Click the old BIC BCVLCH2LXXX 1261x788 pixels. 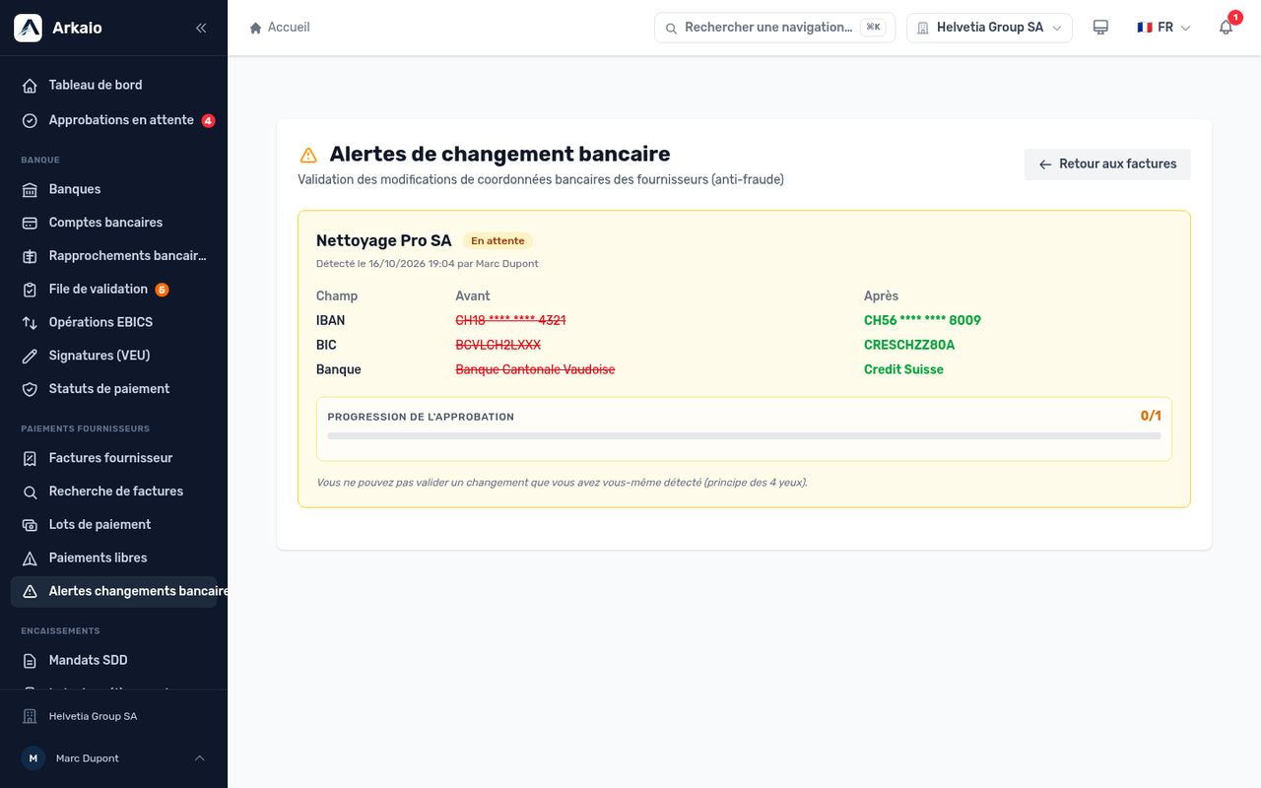[x=498, y=345]
